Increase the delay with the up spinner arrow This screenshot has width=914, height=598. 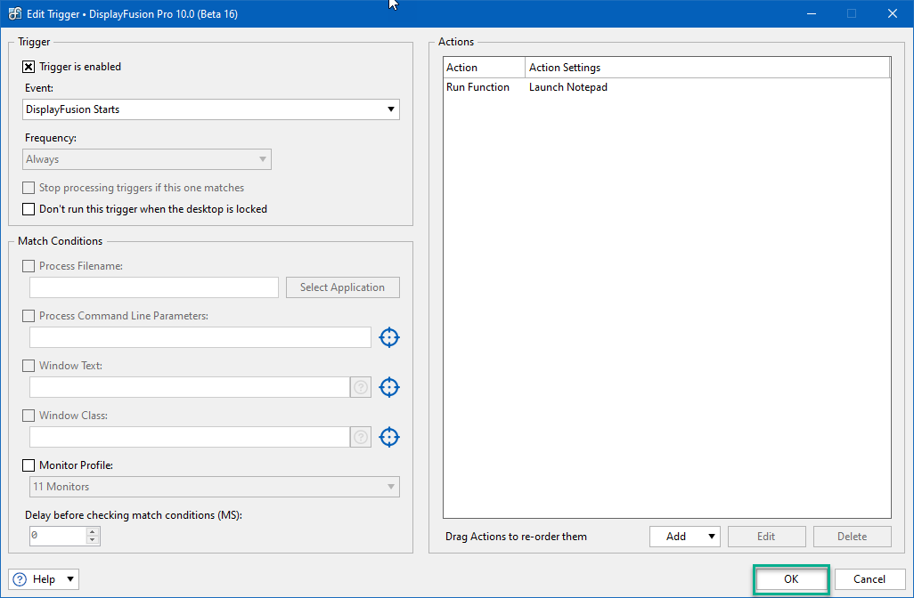(x=93, y=531)
